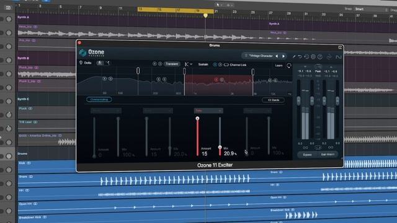
Task: Toggle the Sustain solo button
Action: (220, 64)
